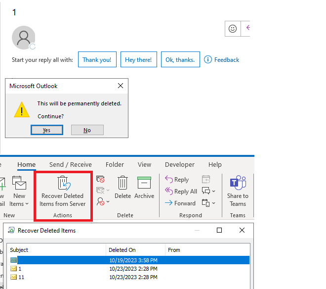Open the Home ribbon tab
This screenshot has width=326, height=289.
click(26, 165)
